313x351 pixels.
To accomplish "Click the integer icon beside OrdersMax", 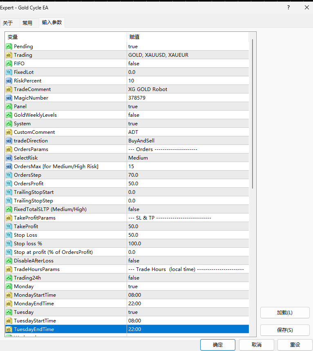I will [9, 167].
